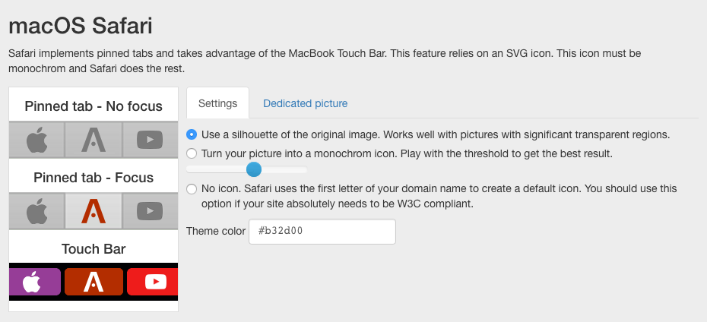Select the monochrom icon radio option

(x=192, y=153)
